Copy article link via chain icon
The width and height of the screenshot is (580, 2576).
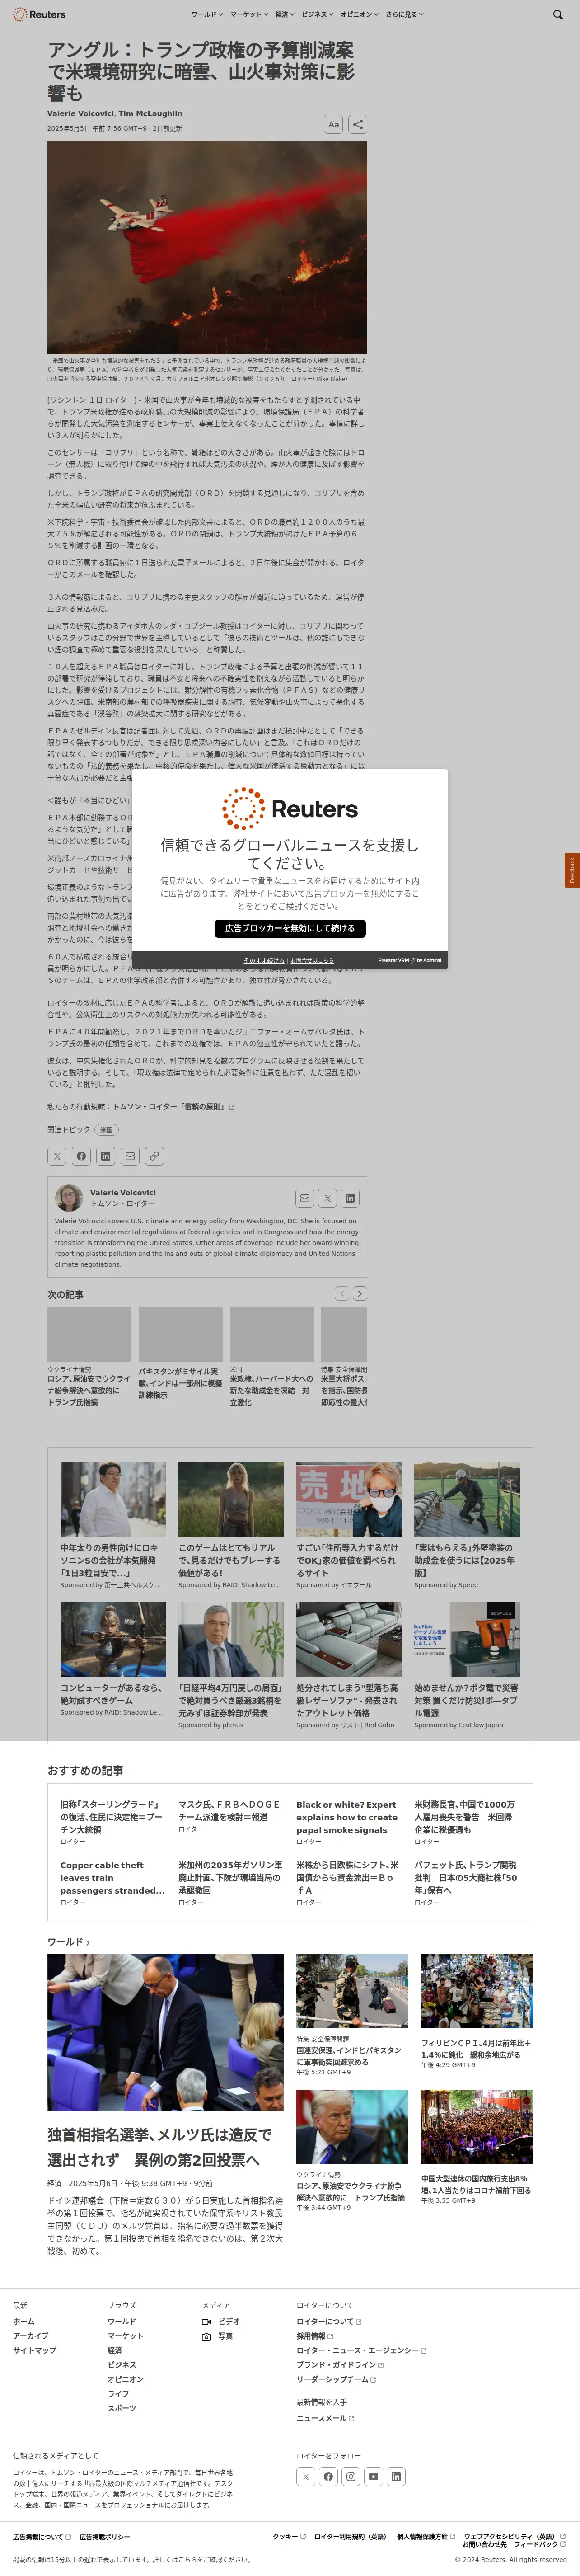click(154, 1156)
